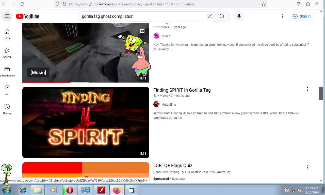
Task: Open the Action Center flag tray icon
Action: click(x=287, y=190)
